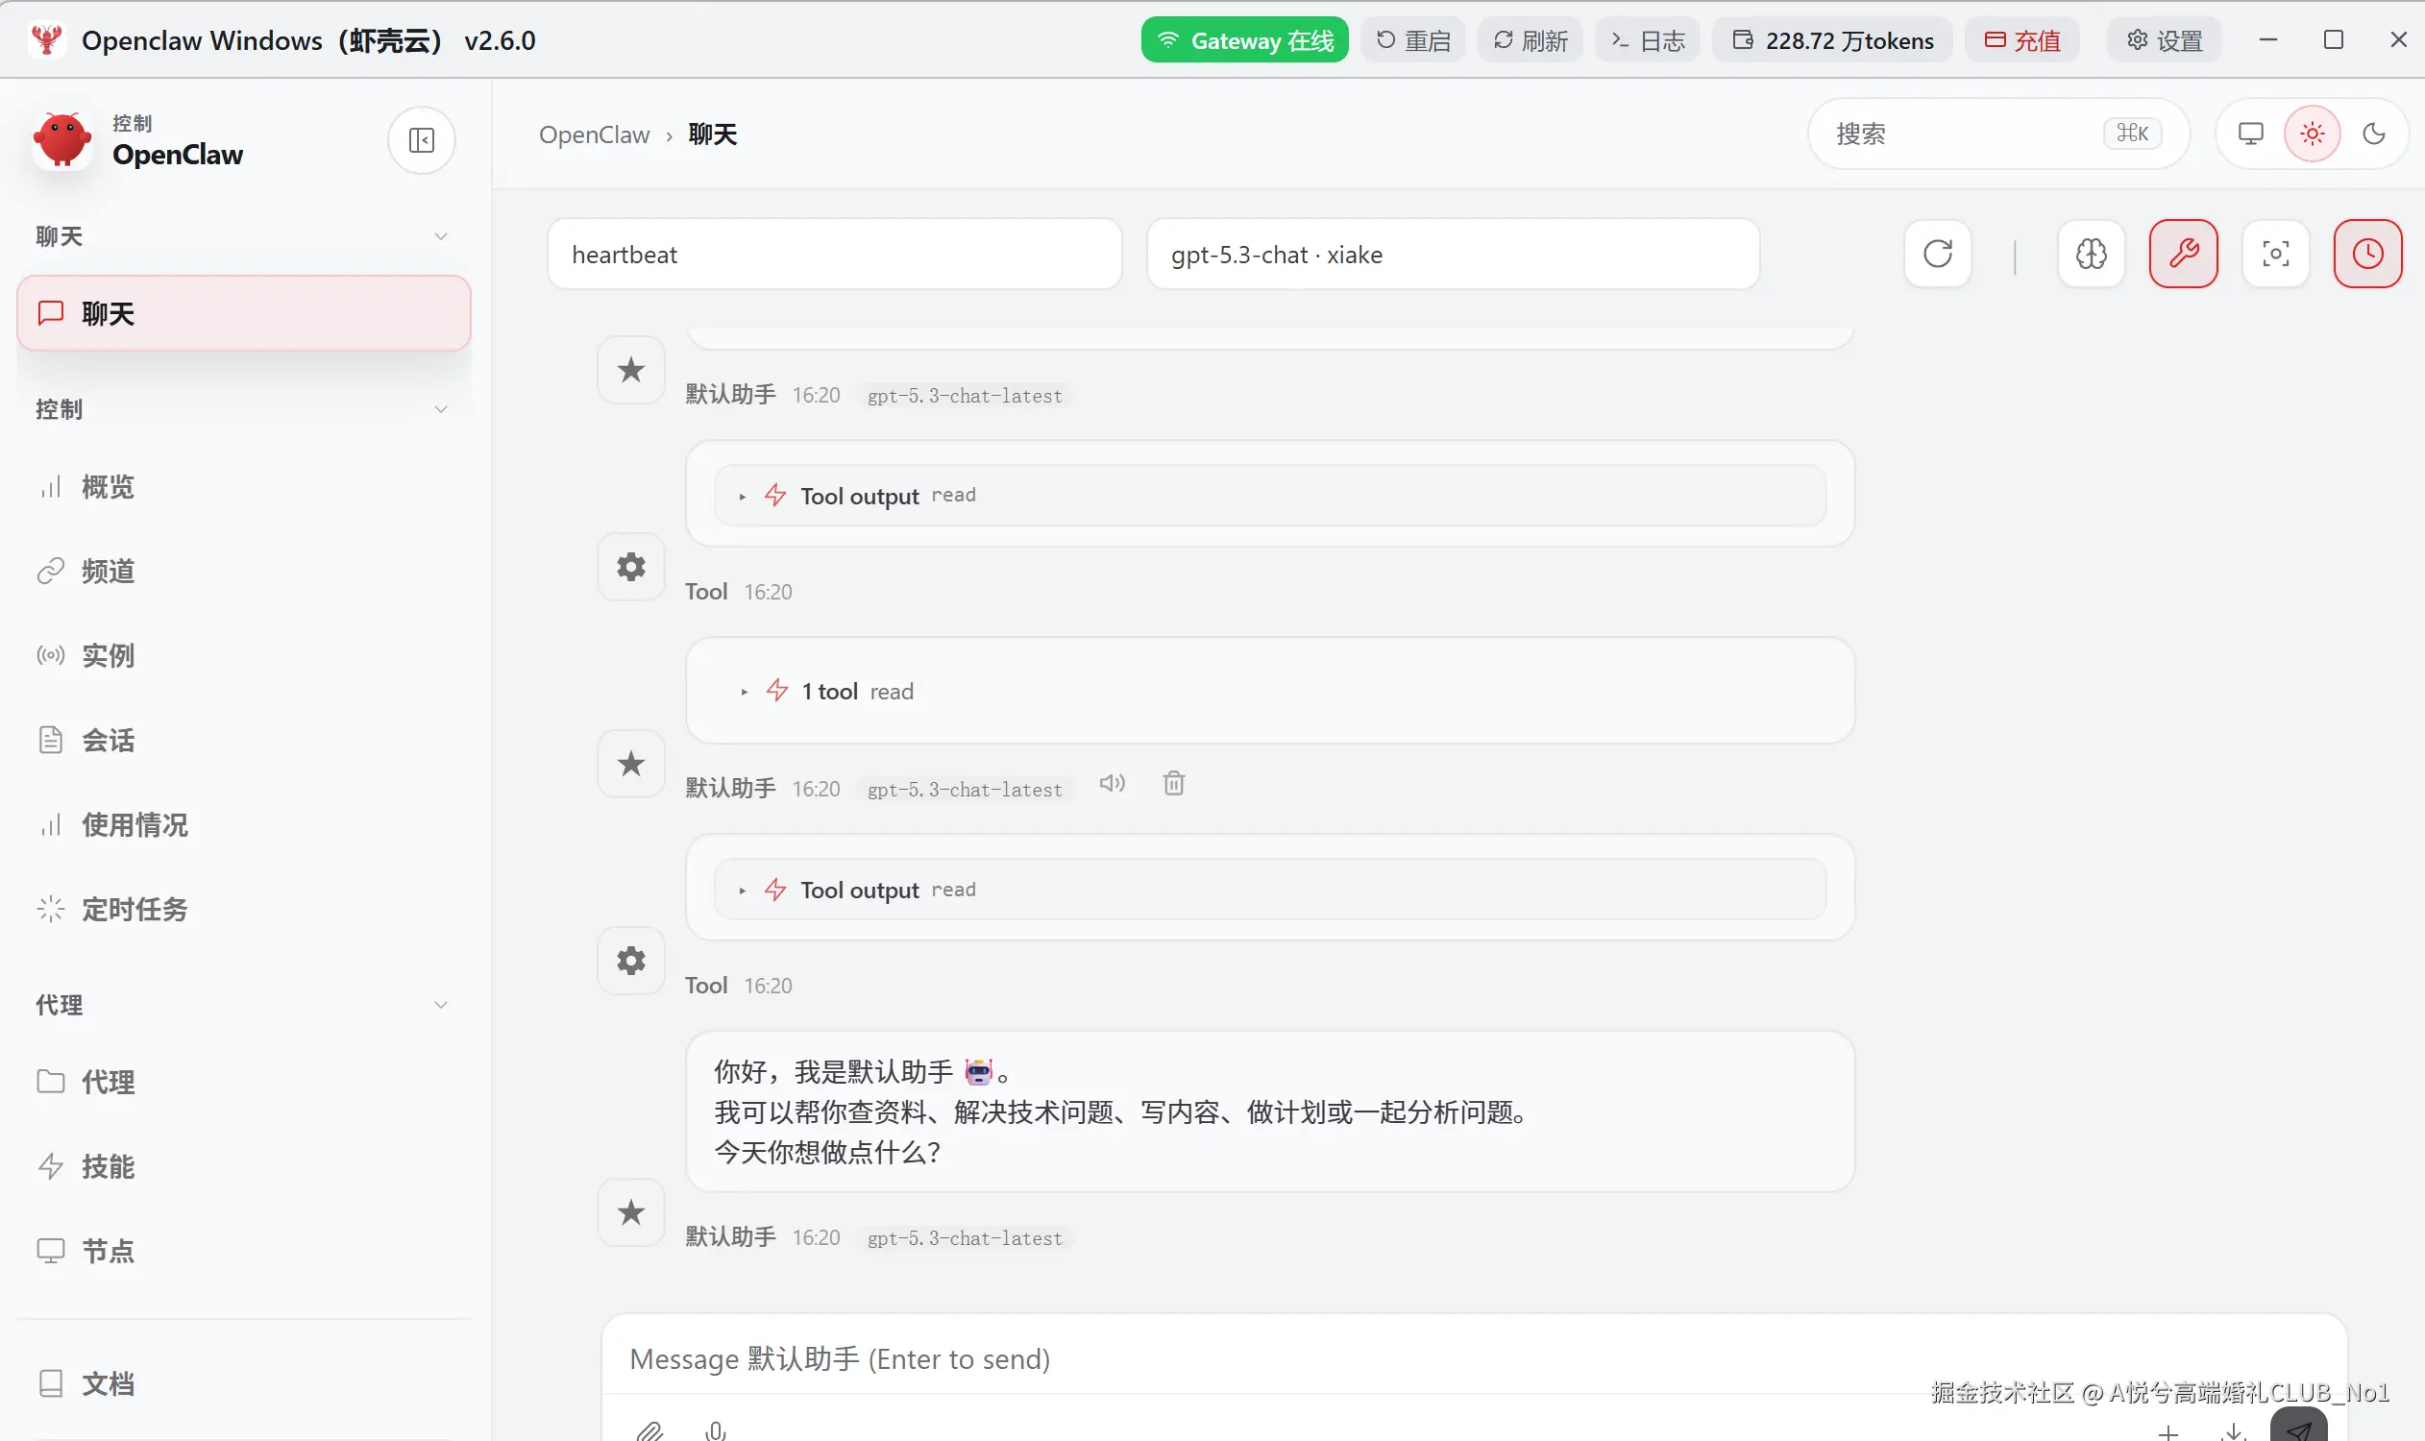Screen dimensions: 2425x1441
Task: Toggle the red clock scheduled icon
Action: pos(2367,255)
